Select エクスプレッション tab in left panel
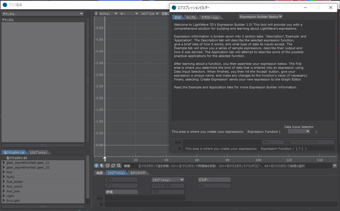This screenshot has height=211, width=340. [x=39, y=152]
